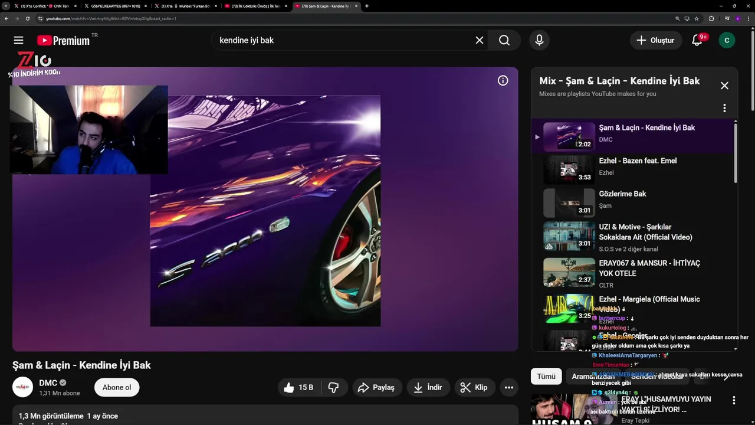The height and width of the screenshot is (425, 755).
Task: Open the Oluştur create button
Action: 655,40
